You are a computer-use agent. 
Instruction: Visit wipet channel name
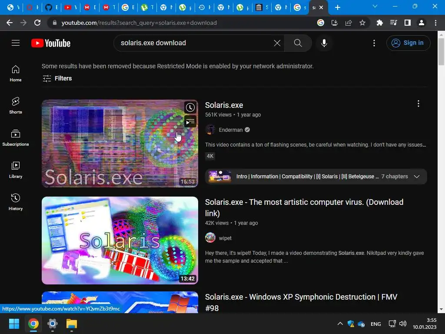[225, 238]
